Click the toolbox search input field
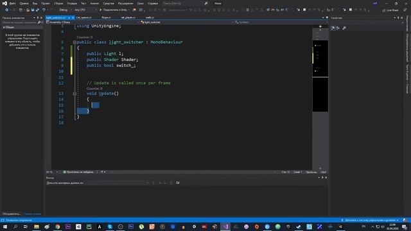Image resolution: width=411 pixels, height=231 pixels. (x=19, y=22)
